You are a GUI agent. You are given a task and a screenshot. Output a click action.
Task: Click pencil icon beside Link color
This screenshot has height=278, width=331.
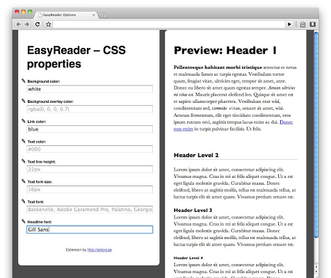pyautogui.click(x=24, y=121)
